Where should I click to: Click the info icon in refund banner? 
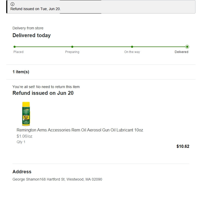[x=12, y=4]
